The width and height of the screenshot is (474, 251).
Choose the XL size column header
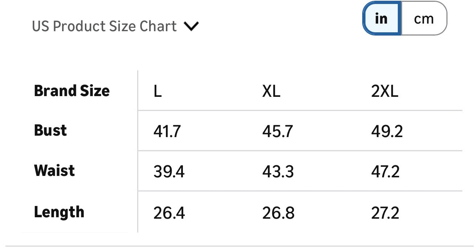point(271,92)
